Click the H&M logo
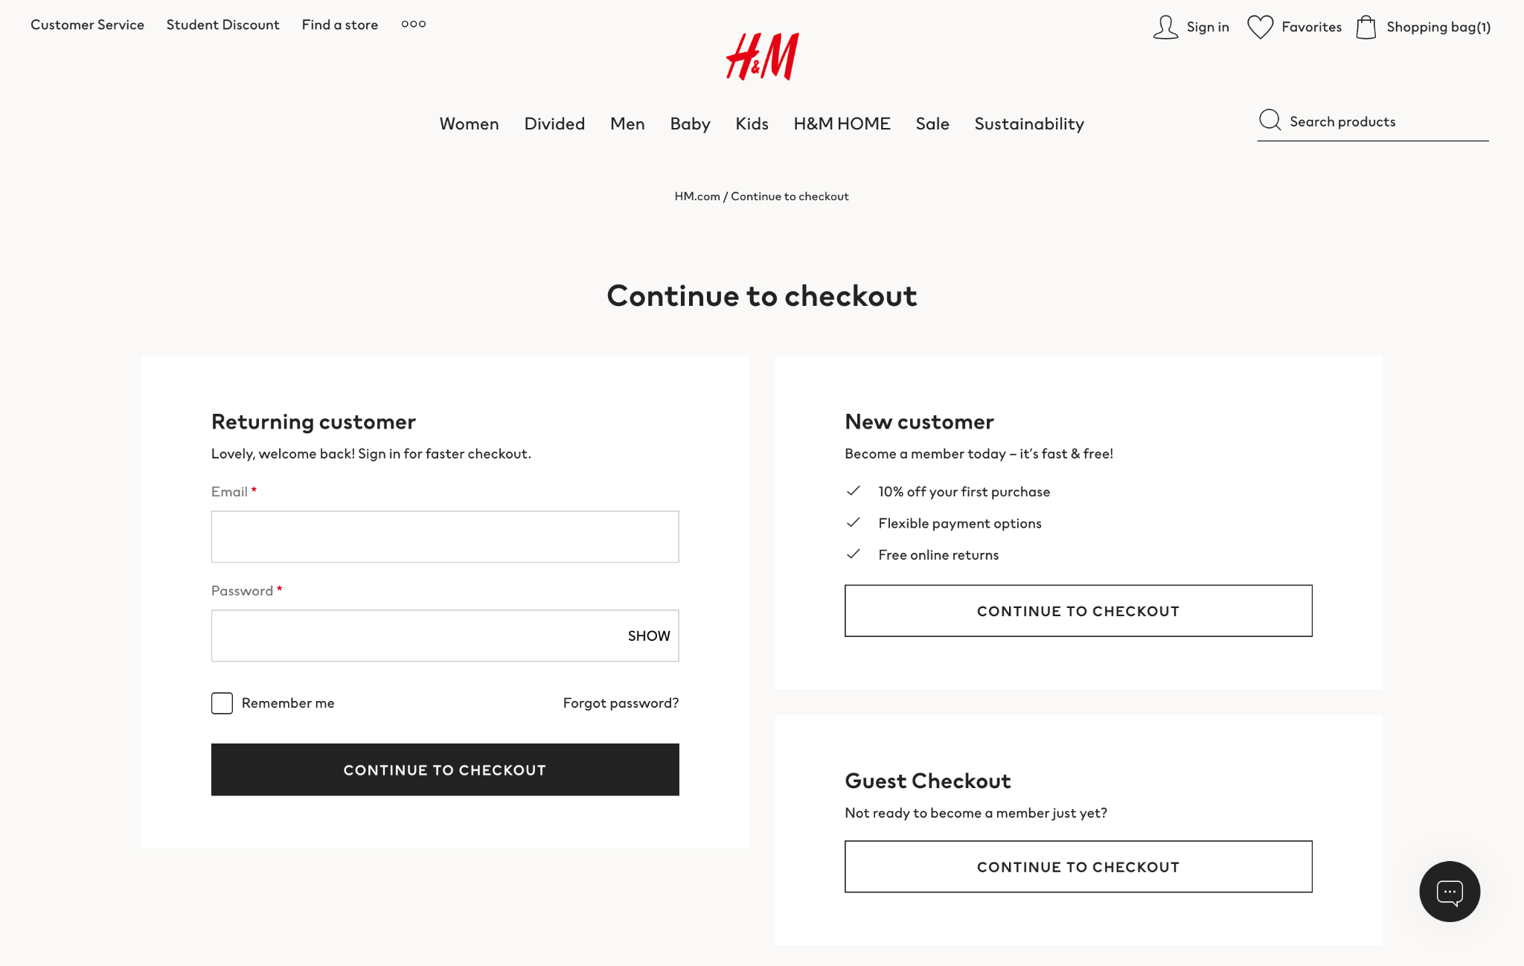 pos(761,56)
